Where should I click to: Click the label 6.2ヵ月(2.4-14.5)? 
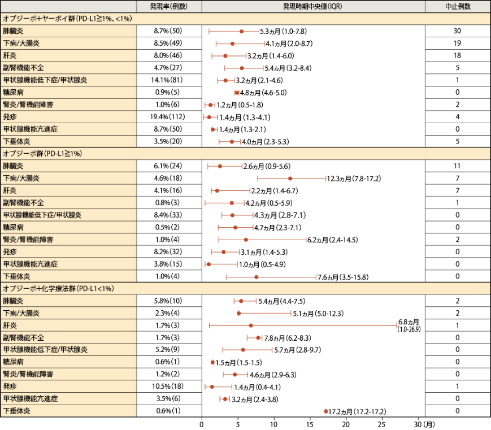pos(333,240)
